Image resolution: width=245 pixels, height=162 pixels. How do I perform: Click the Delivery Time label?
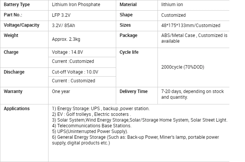pos(133,91)
